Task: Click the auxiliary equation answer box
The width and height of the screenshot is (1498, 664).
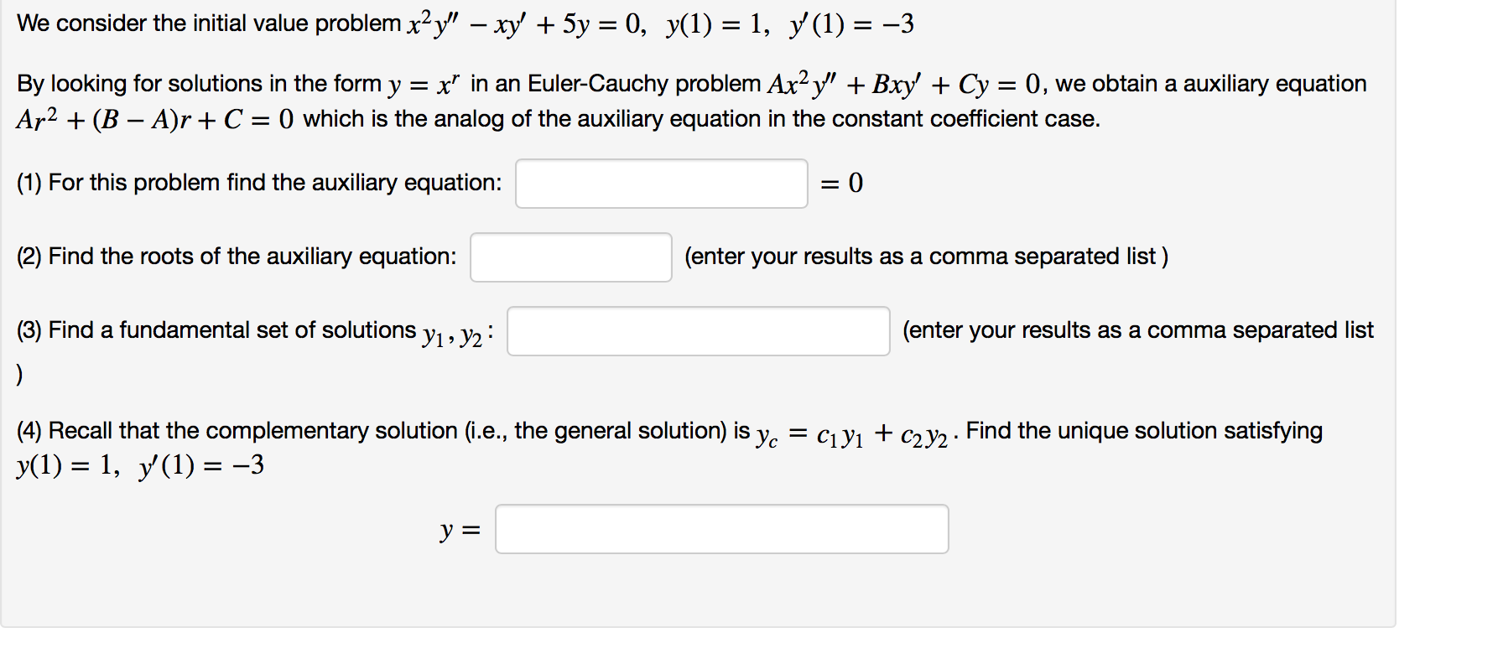Action: 662,184
